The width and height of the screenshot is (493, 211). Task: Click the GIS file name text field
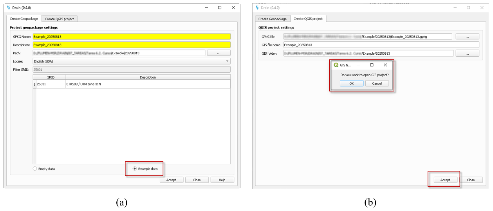(381, 45)
